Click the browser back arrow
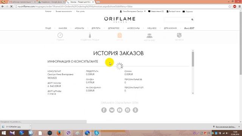This screenshot has width=242, height=136. coord(3,6)
